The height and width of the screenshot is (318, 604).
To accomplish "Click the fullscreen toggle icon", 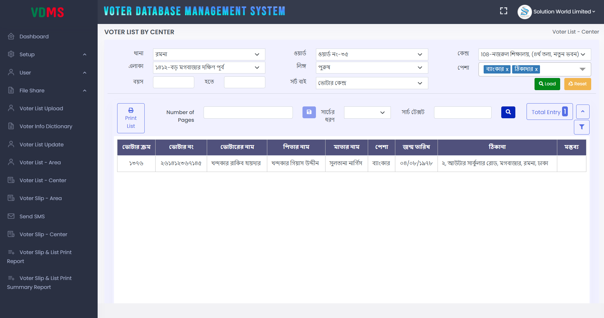I will click(x=503, y=11).
